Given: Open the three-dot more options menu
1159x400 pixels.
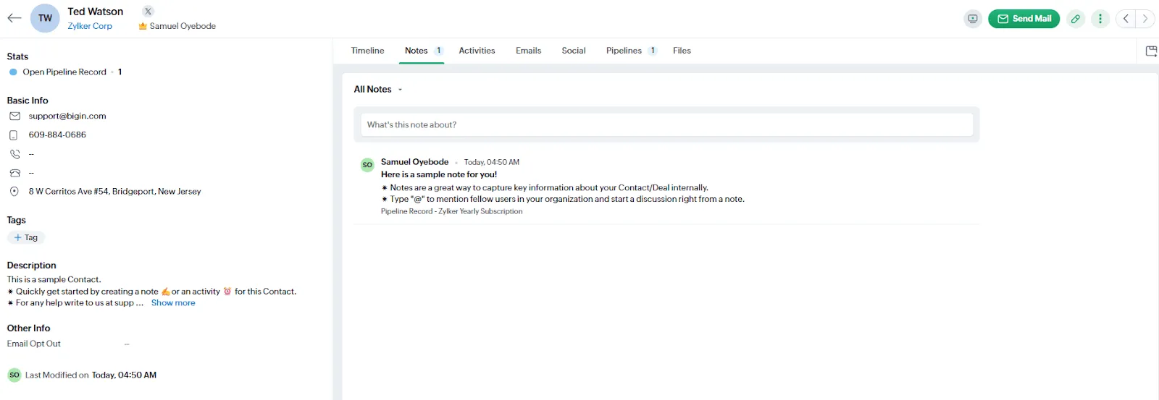Looking at the screenshot, I should pyautogui.click(x=1100, y=19).
